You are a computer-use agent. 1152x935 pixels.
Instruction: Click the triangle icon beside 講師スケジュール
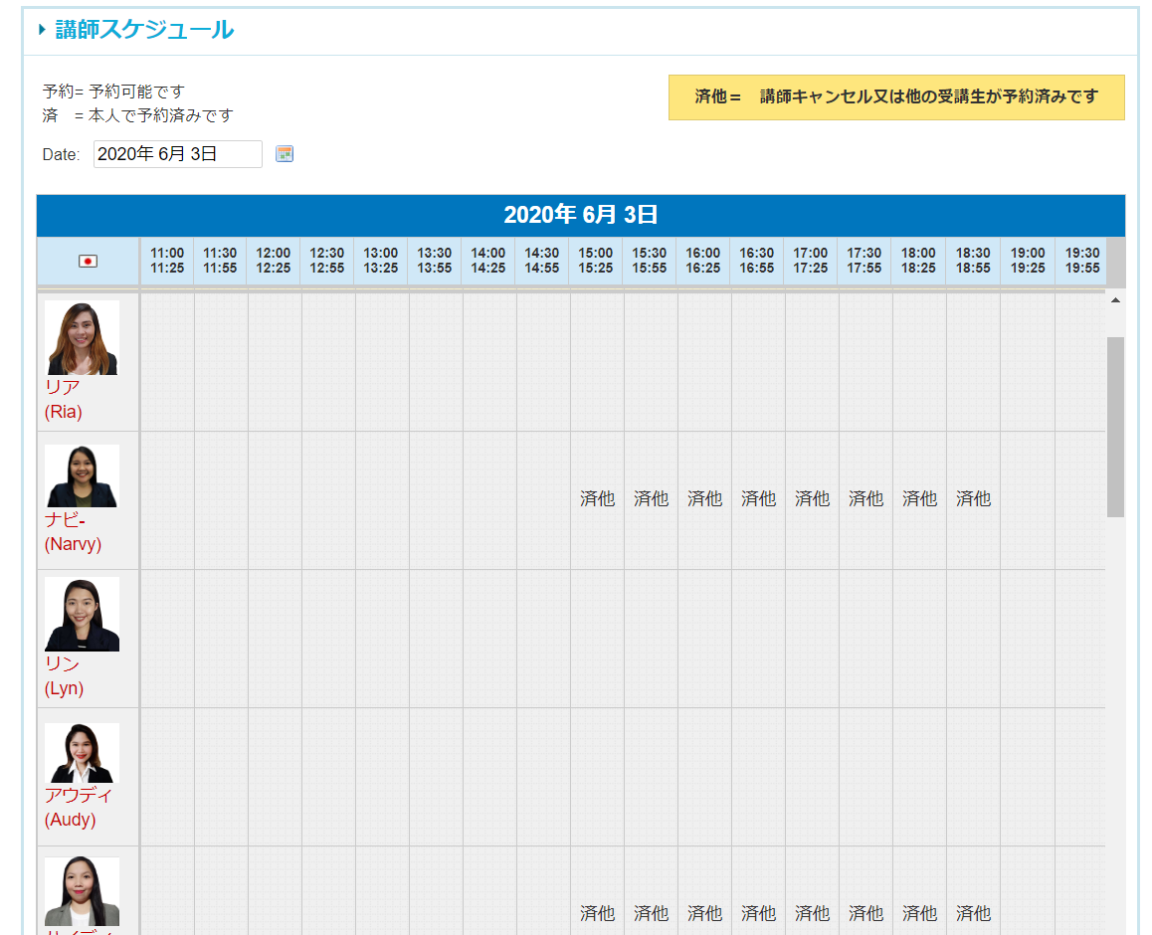pyautogui.click(x=43, y=30)
